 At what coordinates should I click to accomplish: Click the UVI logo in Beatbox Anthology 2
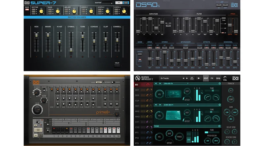click(235, 78)
